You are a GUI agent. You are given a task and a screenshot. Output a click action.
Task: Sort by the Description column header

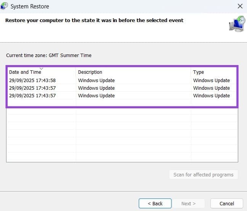point(90,72)
